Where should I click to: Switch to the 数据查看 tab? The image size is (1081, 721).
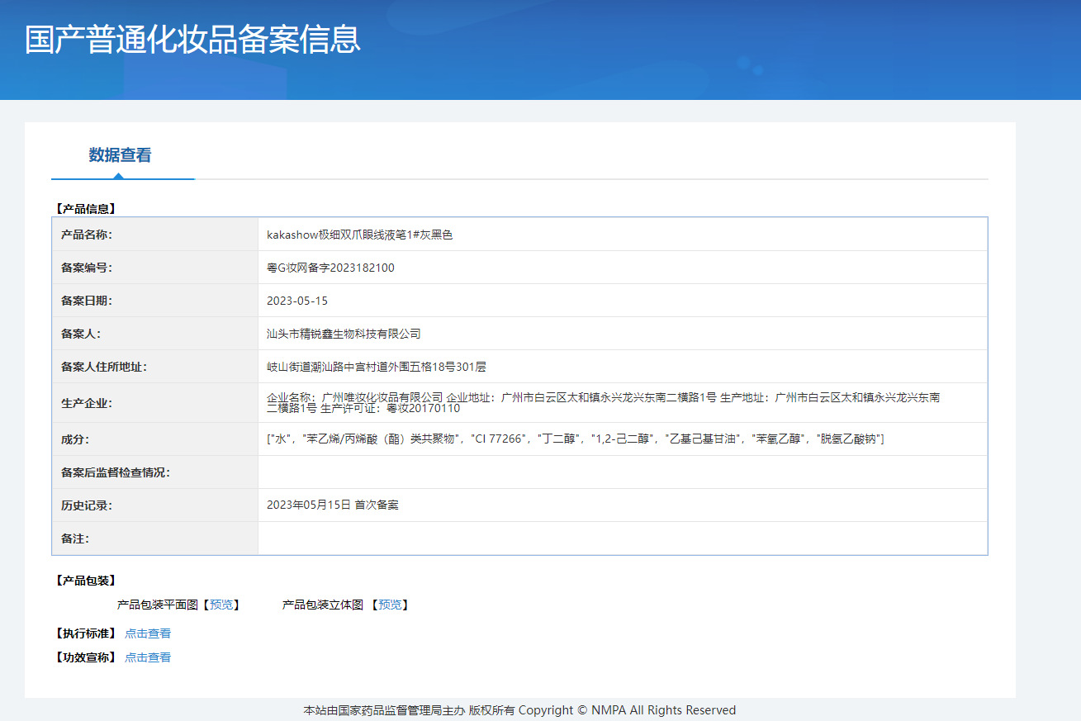pos(120,155)
